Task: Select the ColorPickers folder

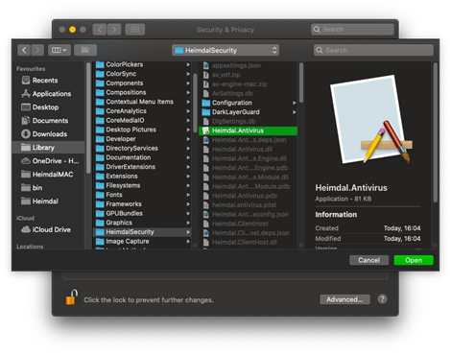Action: point(142,64)
